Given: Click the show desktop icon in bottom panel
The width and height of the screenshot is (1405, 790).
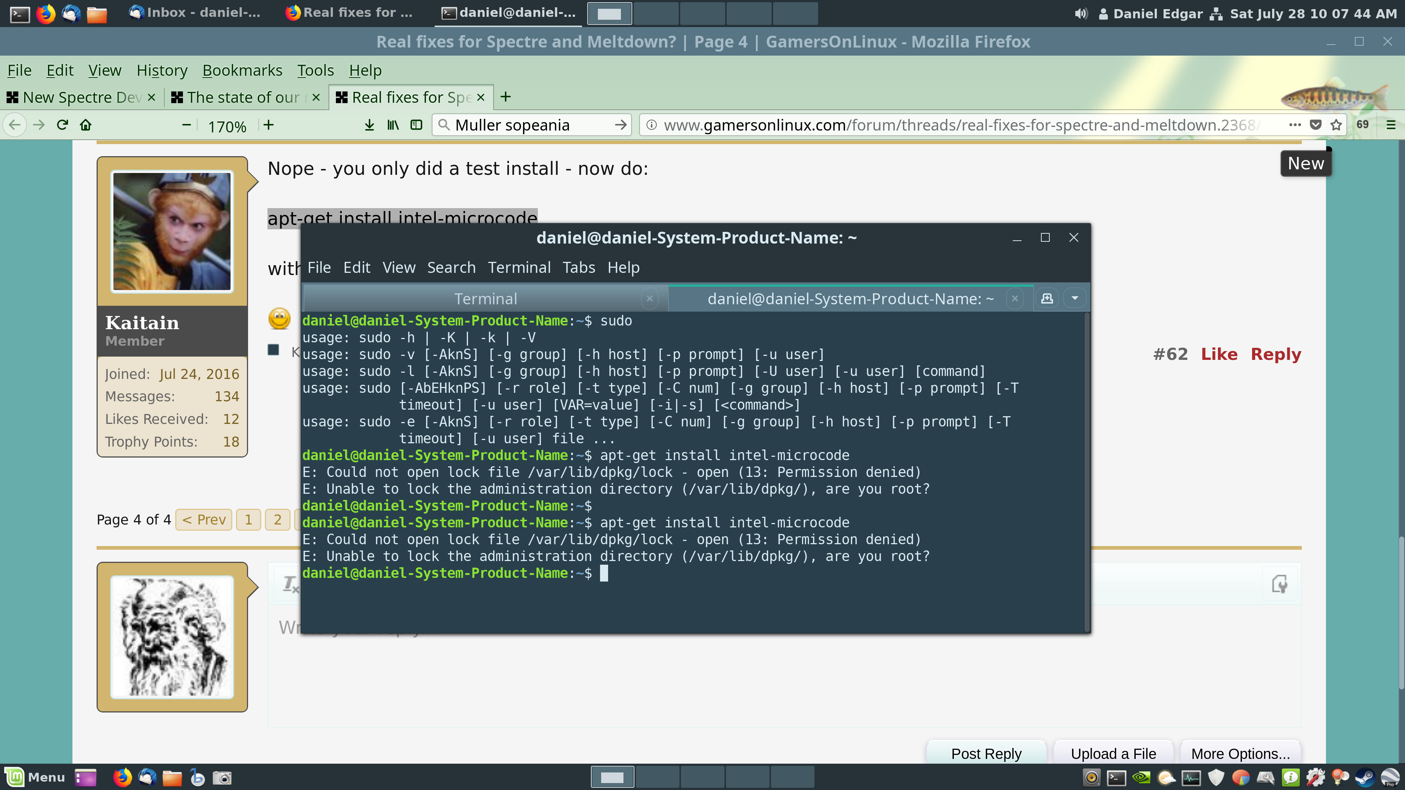Looking at the screenshot, I should pos(85,778).
